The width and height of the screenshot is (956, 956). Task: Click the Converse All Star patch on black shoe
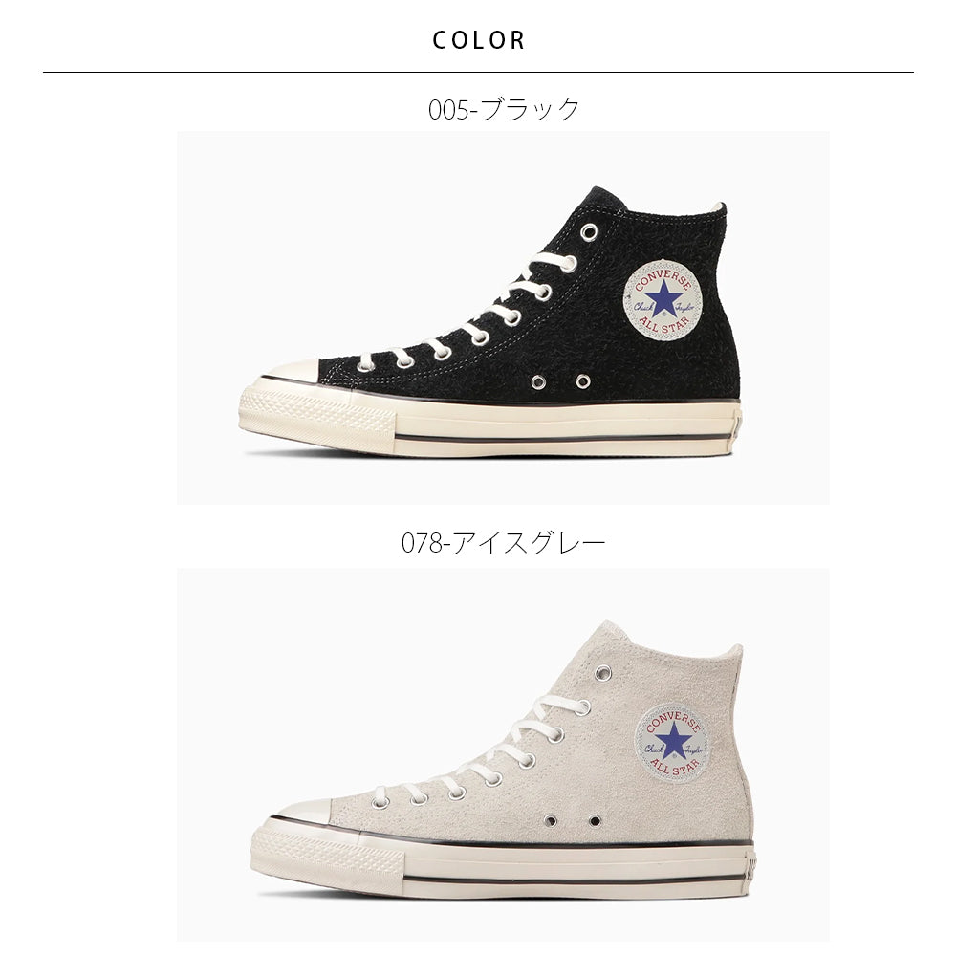click(x=663, y=300)
